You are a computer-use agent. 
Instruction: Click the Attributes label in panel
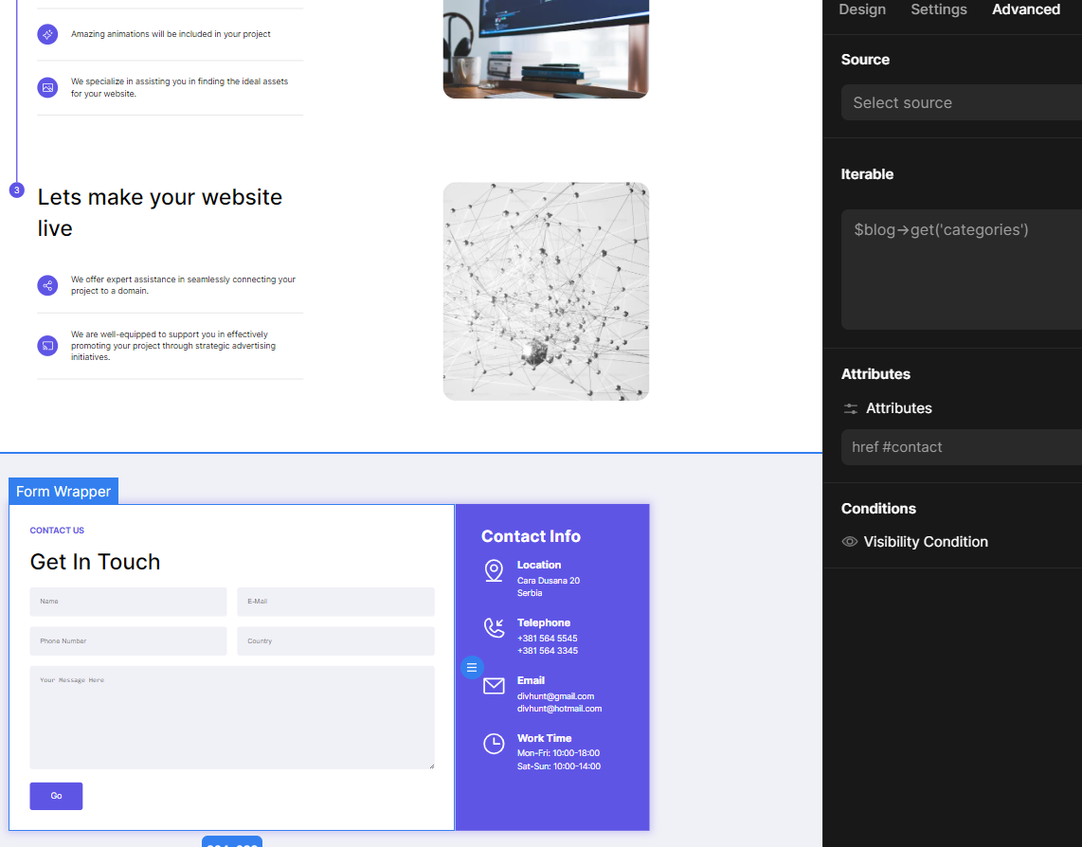tap(898, 408)
